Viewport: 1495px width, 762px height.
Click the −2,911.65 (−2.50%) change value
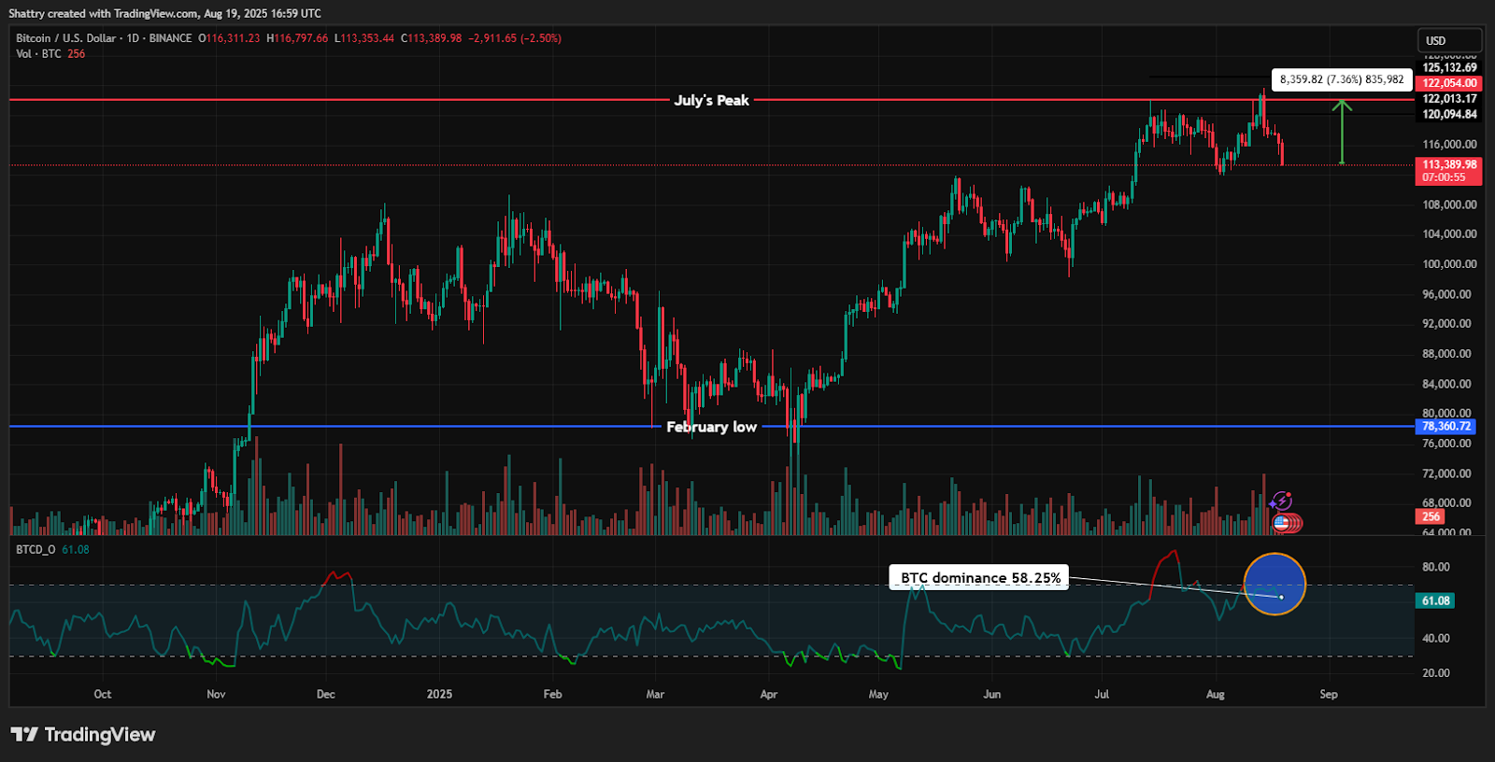click(515, 38)
